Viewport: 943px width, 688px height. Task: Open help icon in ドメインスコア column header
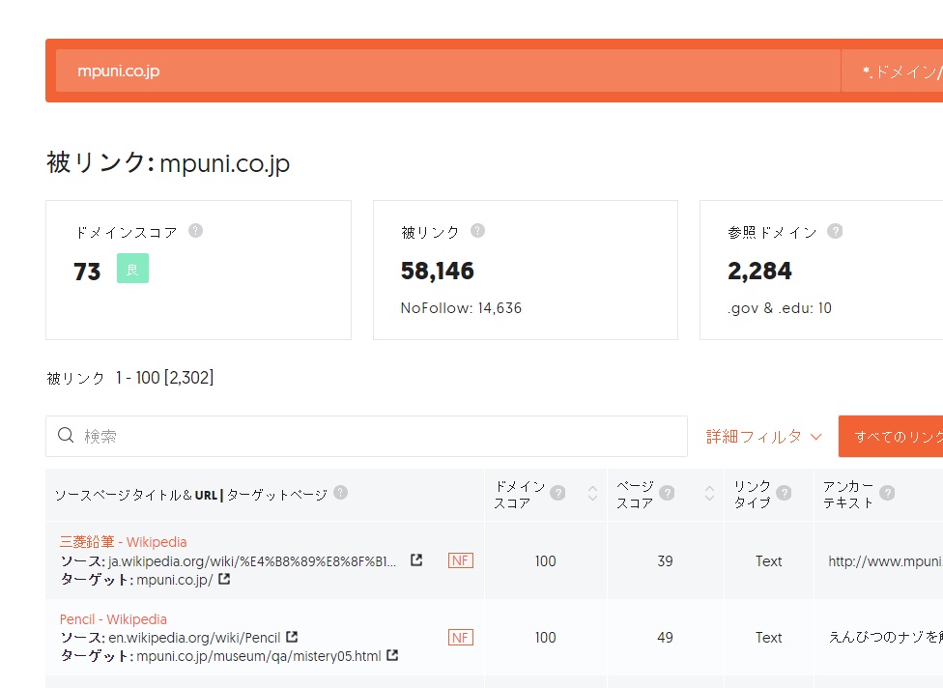point(557,493)
